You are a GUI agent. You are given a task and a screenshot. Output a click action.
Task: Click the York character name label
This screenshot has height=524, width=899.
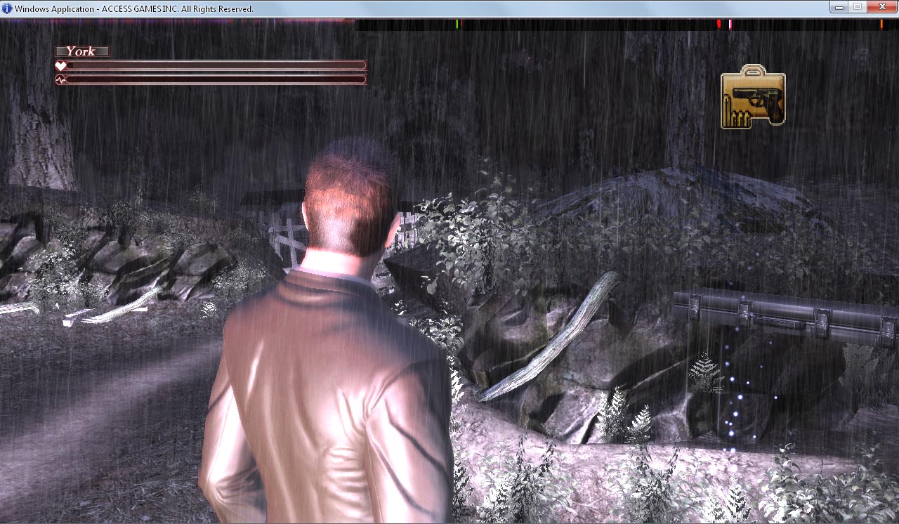click(82, 51)
